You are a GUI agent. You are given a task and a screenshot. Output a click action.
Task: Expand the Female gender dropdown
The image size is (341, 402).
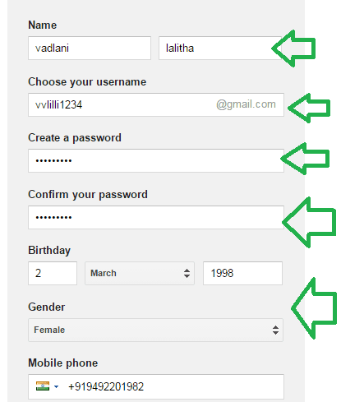(155, 330)
